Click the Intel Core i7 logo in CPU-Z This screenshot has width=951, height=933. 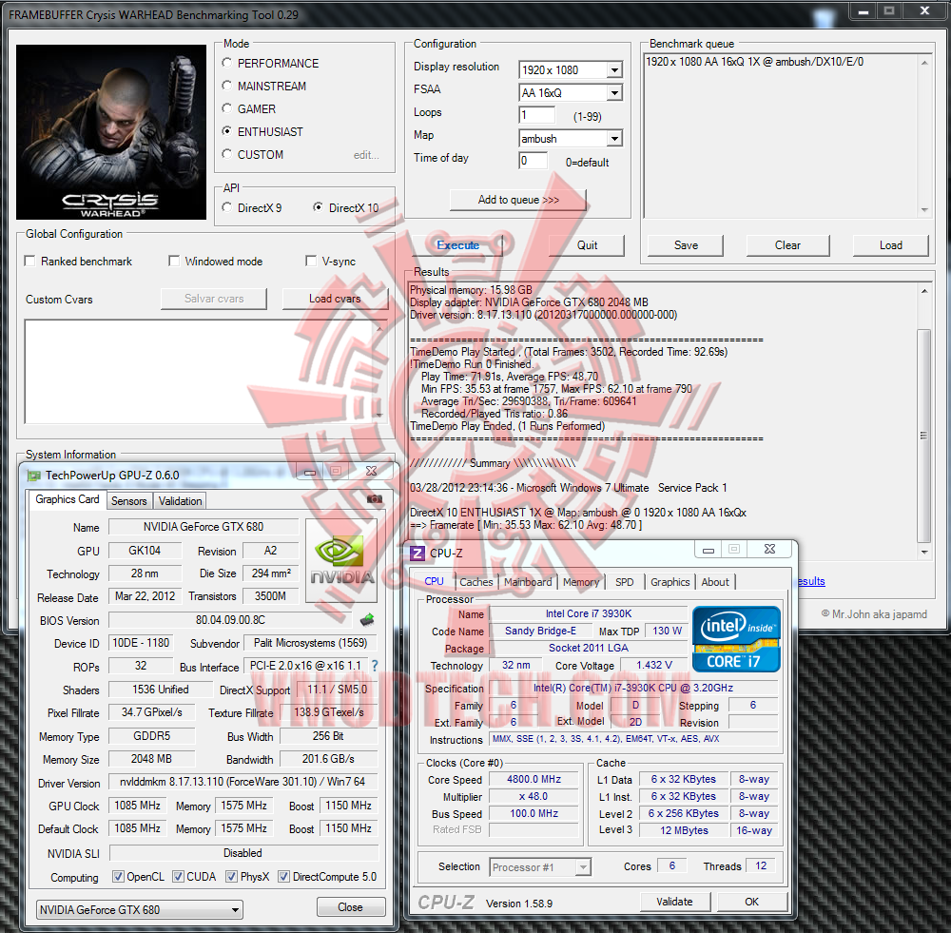(x=736, y=639)
